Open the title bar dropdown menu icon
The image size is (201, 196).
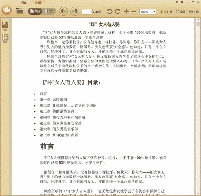[177, 2]
